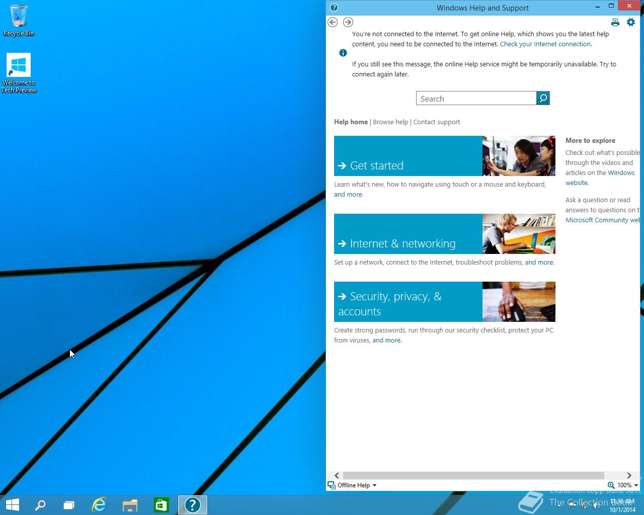Click the Internet & networking thumbnail photo
Viewport: 644px width, 515px height.
(x=519, y=234)
